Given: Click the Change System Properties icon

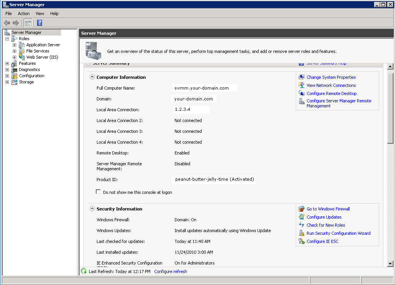Looking at the screenshot, I should coord(302,77).
